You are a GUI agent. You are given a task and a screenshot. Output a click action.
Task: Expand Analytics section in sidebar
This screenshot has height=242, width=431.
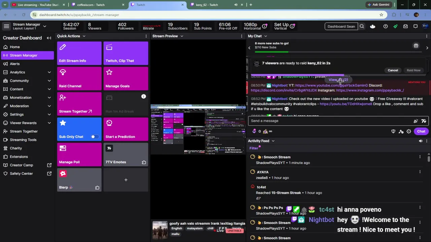[x=49, y=72]
